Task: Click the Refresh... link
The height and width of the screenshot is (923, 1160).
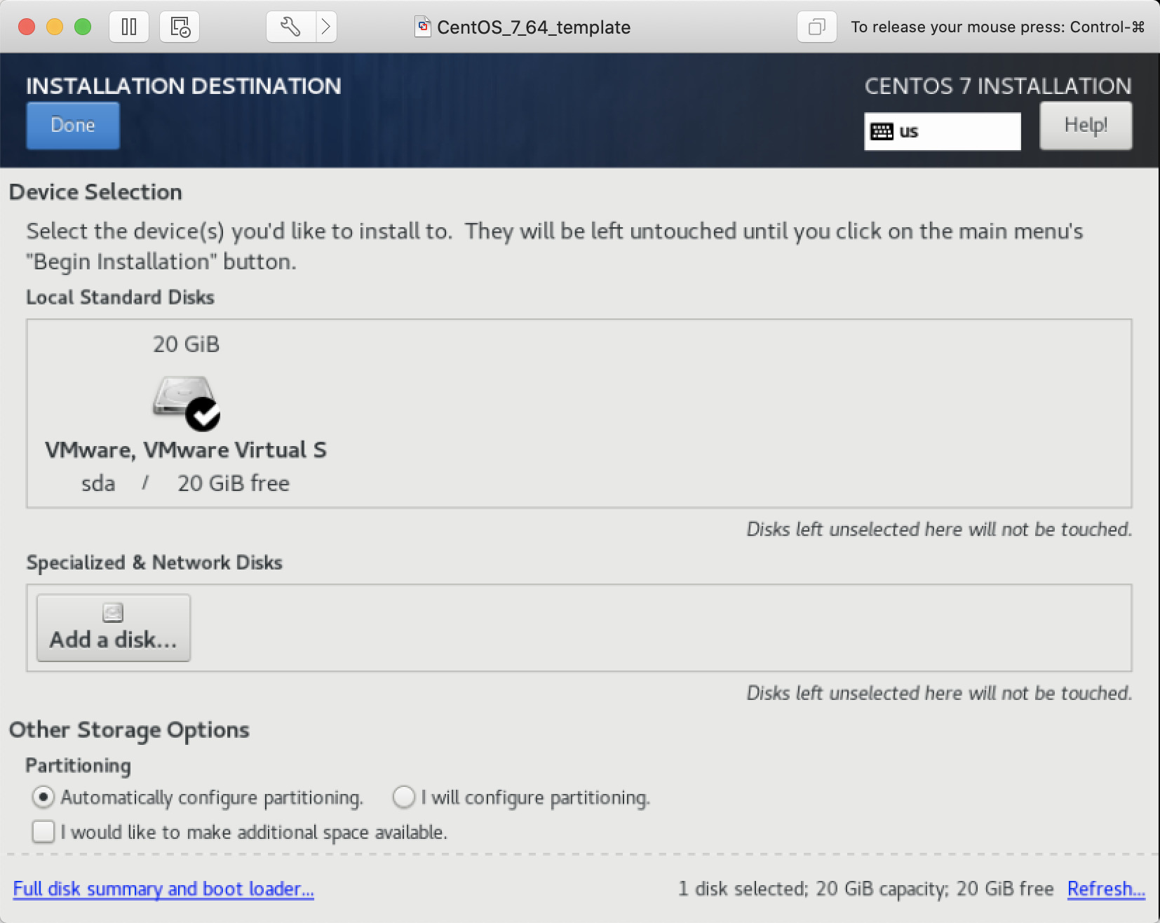Action: point(1106,889)
